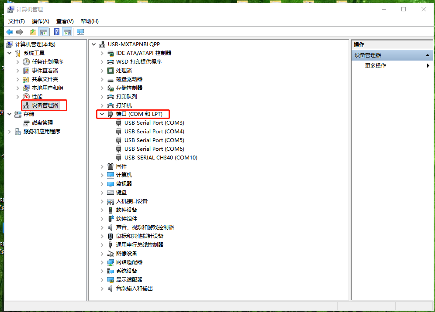Collapse the 端口 (COM 和 LPT) node arrow
This screenshot has width=435, height=312.
click(x=102, y=114)
